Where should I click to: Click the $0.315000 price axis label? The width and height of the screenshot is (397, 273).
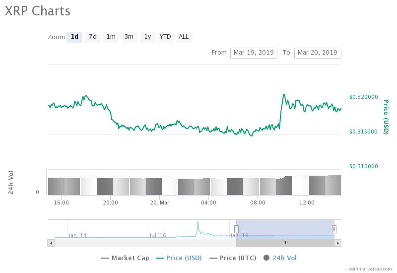363,132
